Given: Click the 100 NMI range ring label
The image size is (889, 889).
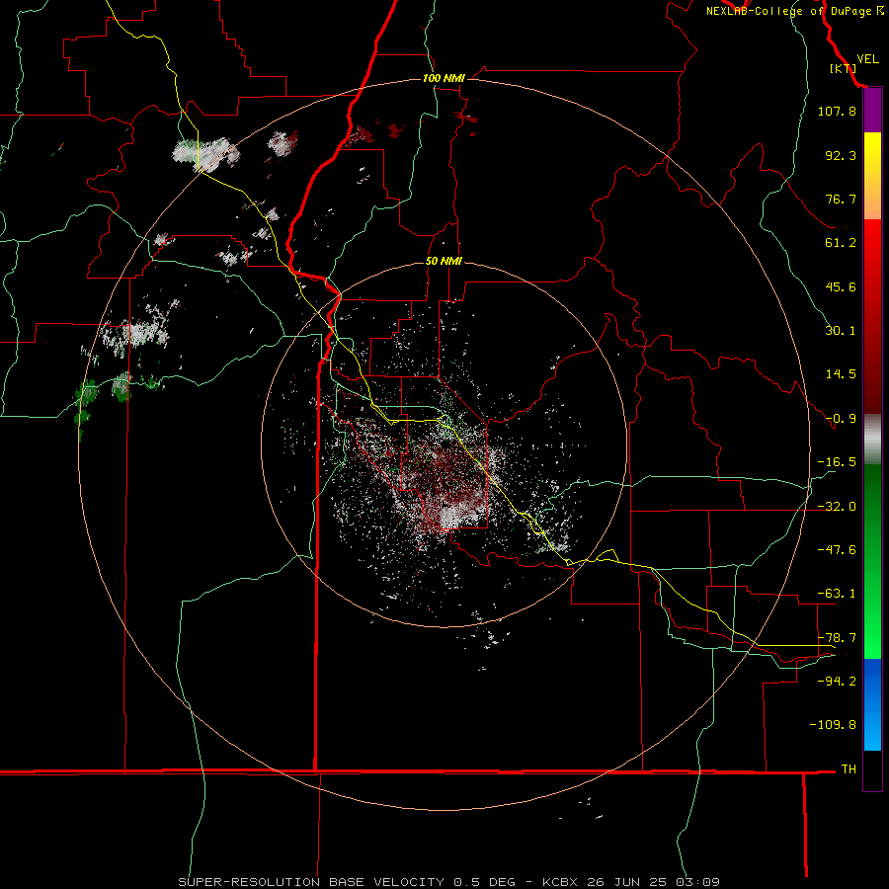Looking at the screenshot, I should pyautogui.click(x=444, y=78).
